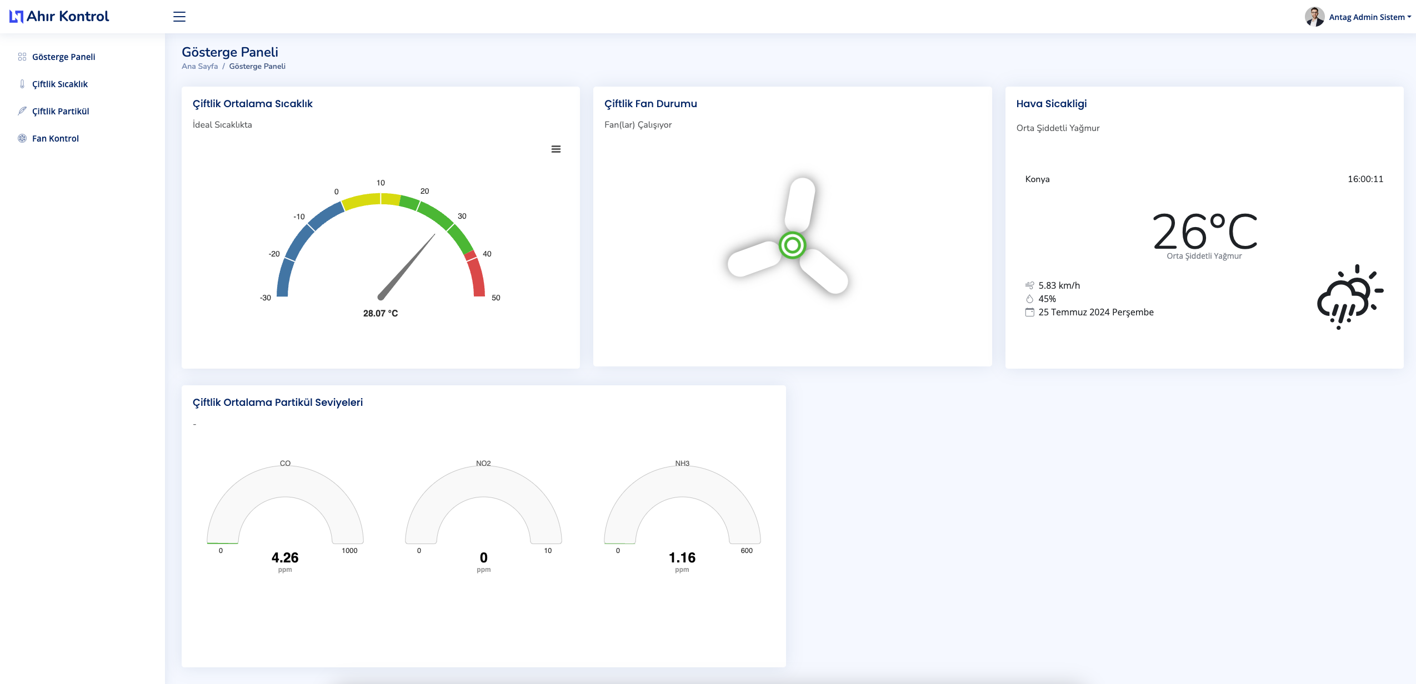Toggle the sidebar with hamburger icon
1416x684 pixels.
pos(179,17)
